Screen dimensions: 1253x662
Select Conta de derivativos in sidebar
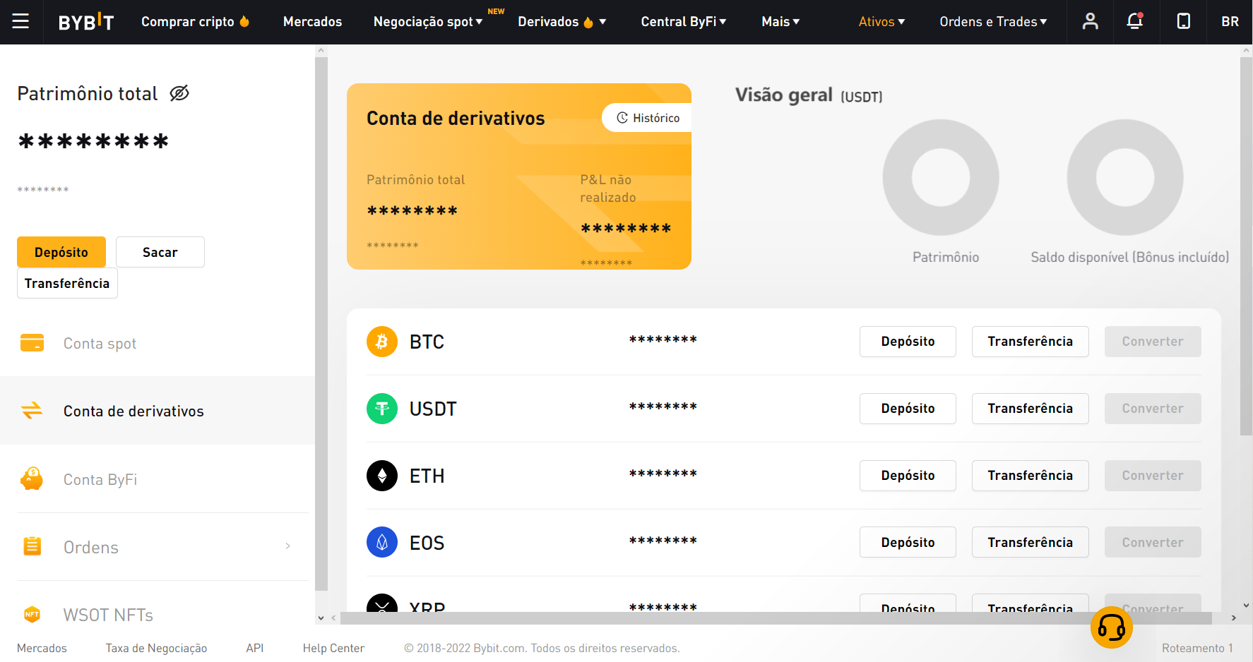pos(158,411)
